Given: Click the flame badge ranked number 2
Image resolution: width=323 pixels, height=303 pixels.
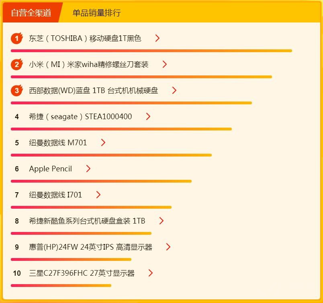Looking at the screenshot, I should pos(16,64).
